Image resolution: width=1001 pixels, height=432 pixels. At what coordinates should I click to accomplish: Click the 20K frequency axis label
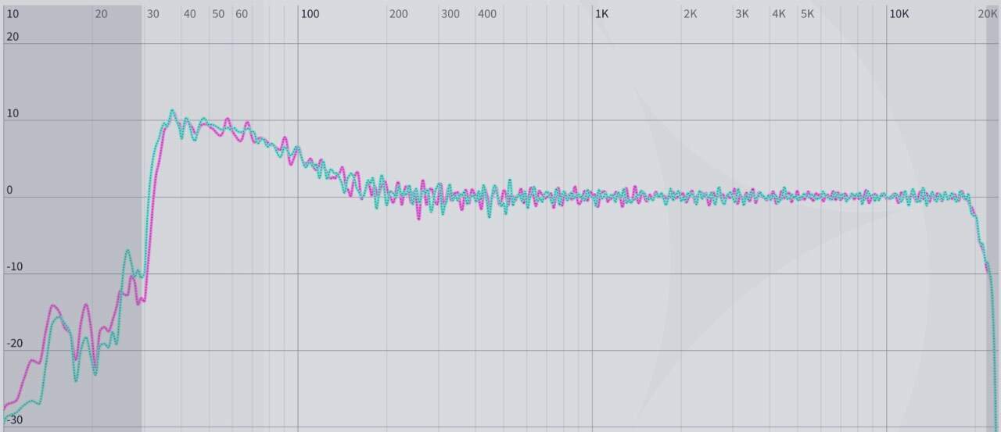(987, 14)
